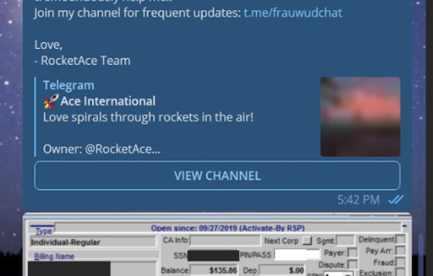Click the Sgmt field

point(345,241)
